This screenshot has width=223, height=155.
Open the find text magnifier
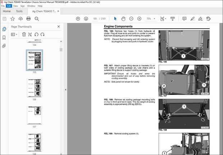point(37,19)
